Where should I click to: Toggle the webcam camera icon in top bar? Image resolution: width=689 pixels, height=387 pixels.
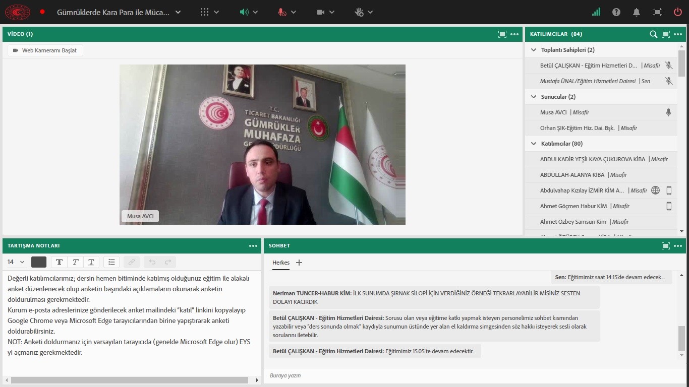point(321,12)
